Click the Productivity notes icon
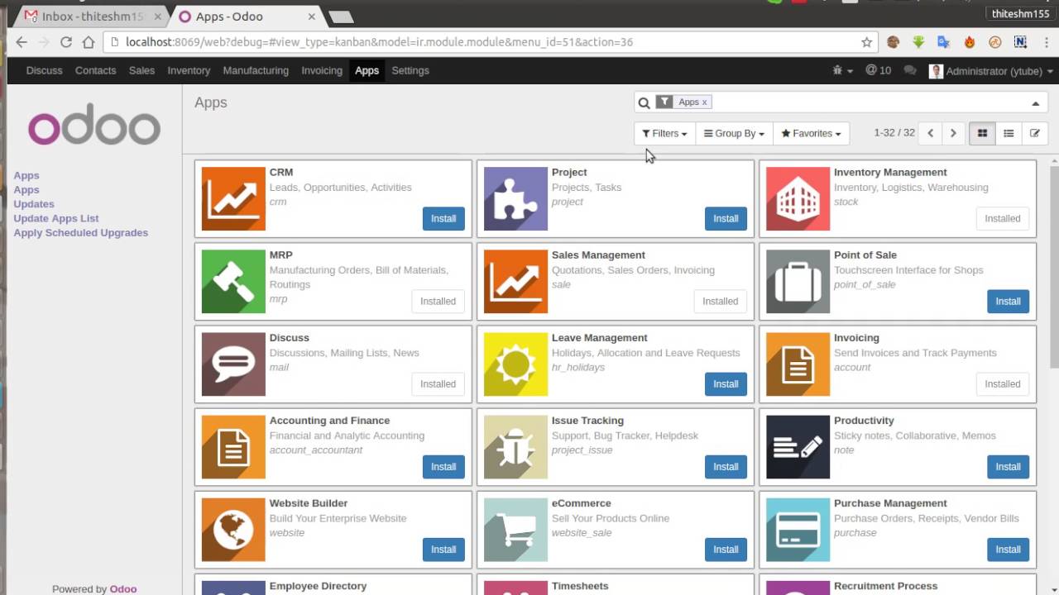 click(798, 447)
